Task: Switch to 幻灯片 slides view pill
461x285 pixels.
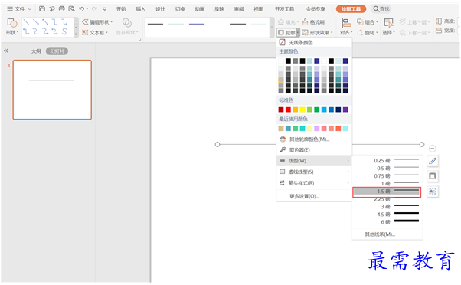Action: click(57, 51)
